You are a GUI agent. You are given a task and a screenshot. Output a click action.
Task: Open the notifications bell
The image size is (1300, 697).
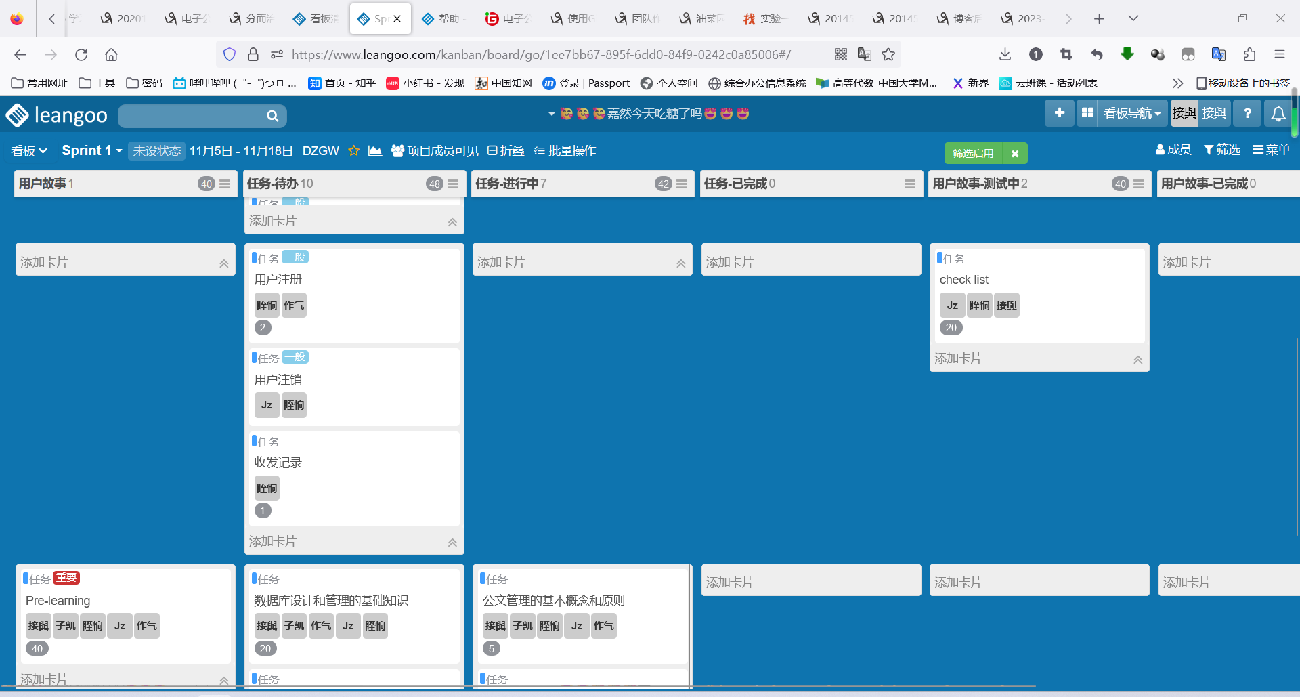(x=1278, y=113)
